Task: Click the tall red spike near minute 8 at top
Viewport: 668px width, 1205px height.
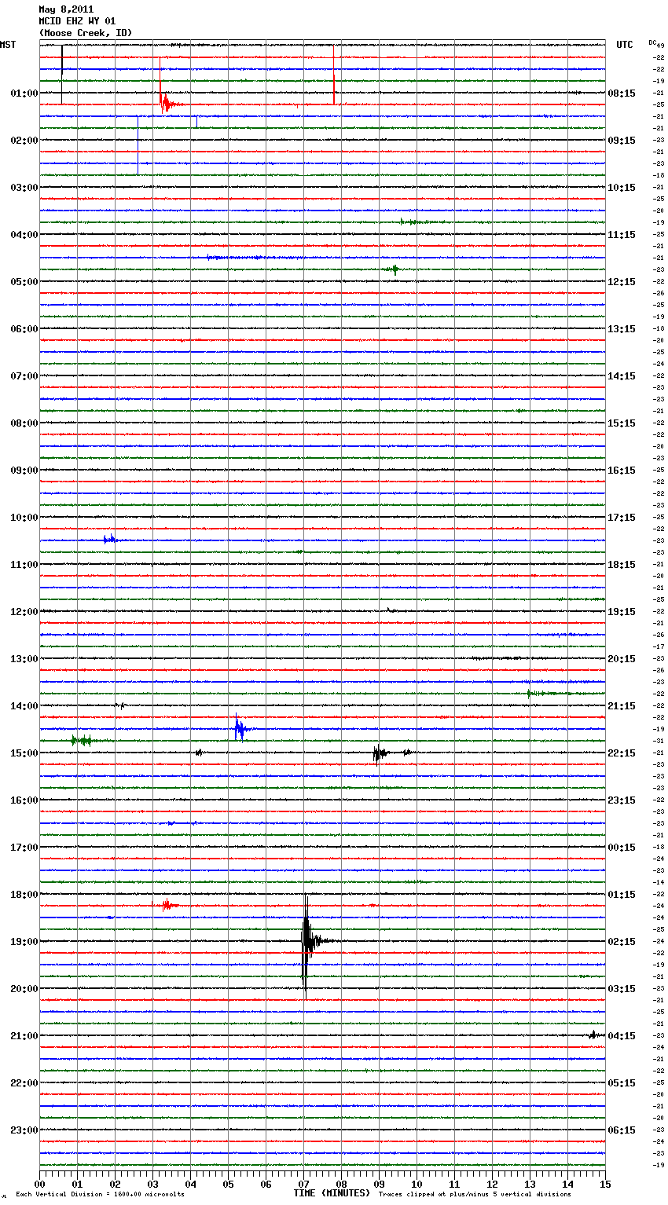Action: click(334, 75)
